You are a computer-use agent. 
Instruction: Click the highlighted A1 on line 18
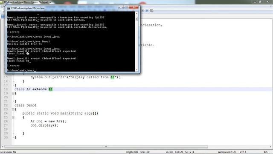click(x=50, y=89)
